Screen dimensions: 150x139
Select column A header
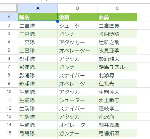[x=38, y=8]
